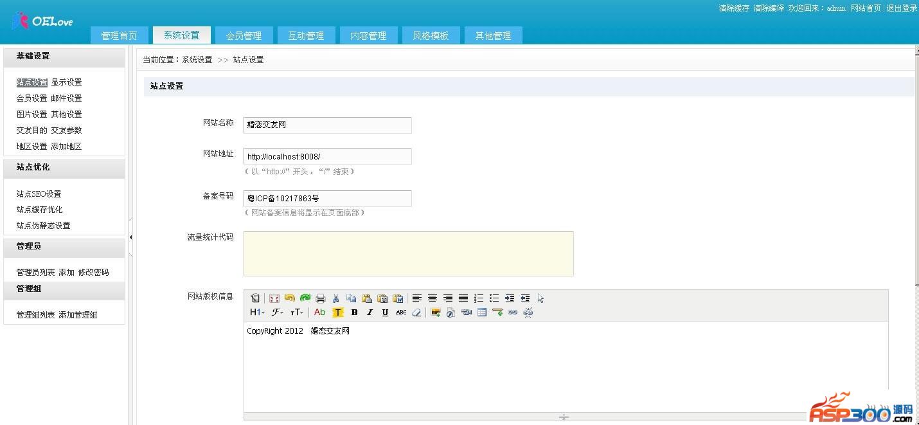Image resolution: width=919 pixels, height=425 pixels.
Task: Open the H1 heading dropdown
Action: tap(257, 312)
